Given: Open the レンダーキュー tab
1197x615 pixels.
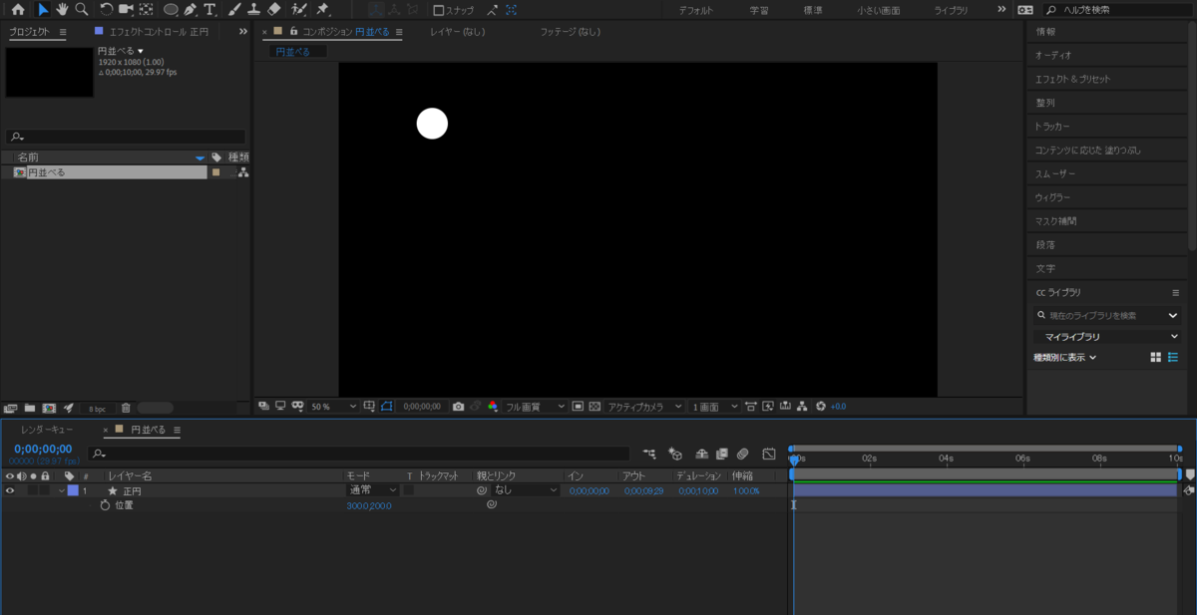Looking at the screenshot, I should 47,430.
